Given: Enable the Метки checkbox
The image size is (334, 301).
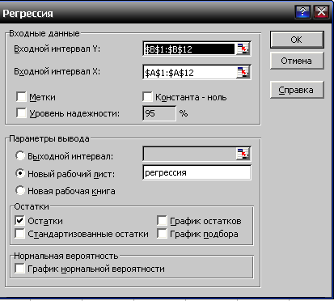Looking at the screenshot, I should tap(21, 96).
